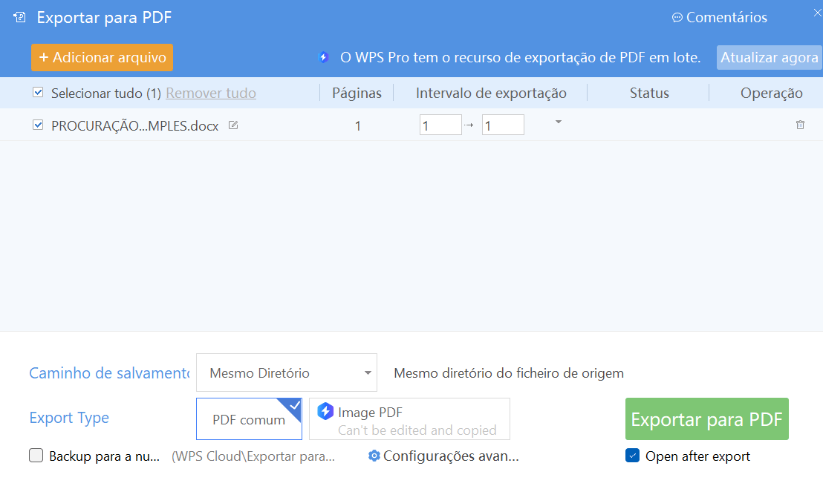Toggle the Selecionar tudo checkbox
The width and height of the screenshot is (823, 489).
pos(38,93)
